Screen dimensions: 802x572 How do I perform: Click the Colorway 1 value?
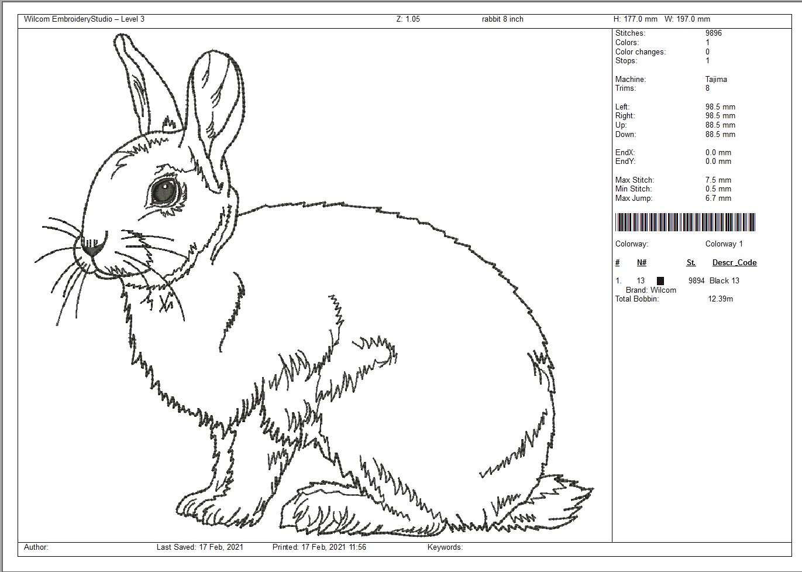[x=724, y=244]
